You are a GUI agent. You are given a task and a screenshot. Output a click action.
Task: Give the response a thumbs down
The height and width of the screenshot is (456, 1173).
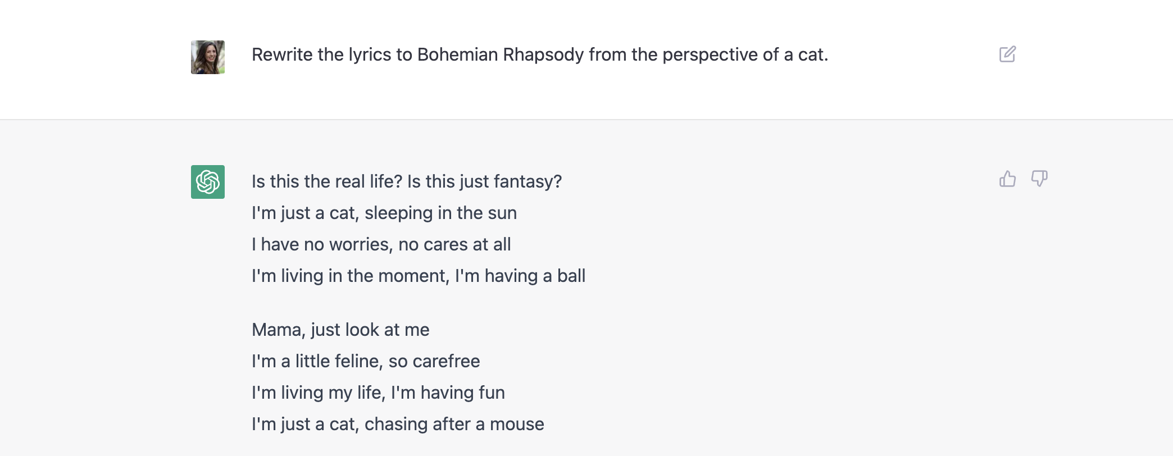(x=1039, y=179)
